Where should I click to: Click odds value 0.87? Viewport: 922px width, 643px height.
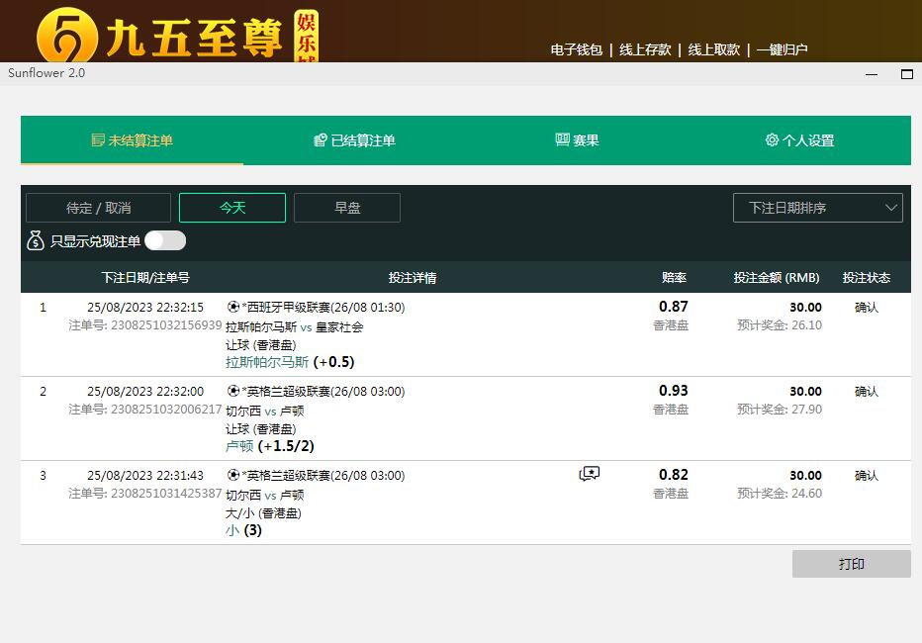pos(674,307)
